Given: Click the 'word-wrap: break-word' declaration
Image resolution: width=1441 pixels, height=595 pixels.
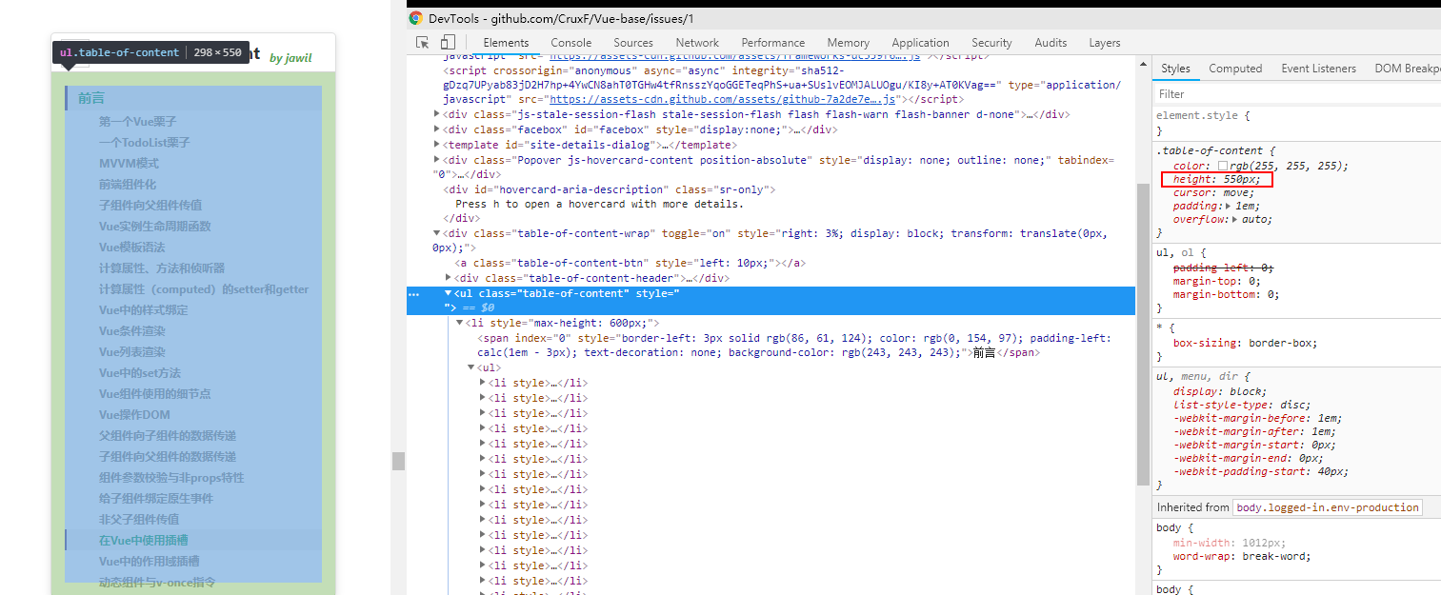Looking at the screenshot, I should (1242, 557).
